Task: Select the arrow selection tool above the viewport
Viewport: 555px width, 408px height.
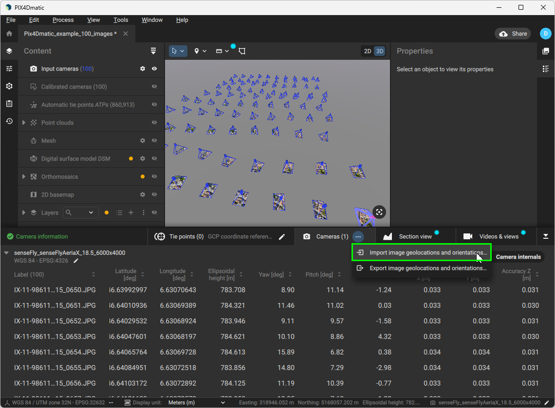Action: (175, 51)
